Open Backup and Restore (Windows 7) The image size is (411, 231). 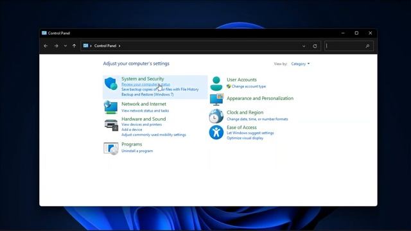click(x=147, y=94)
